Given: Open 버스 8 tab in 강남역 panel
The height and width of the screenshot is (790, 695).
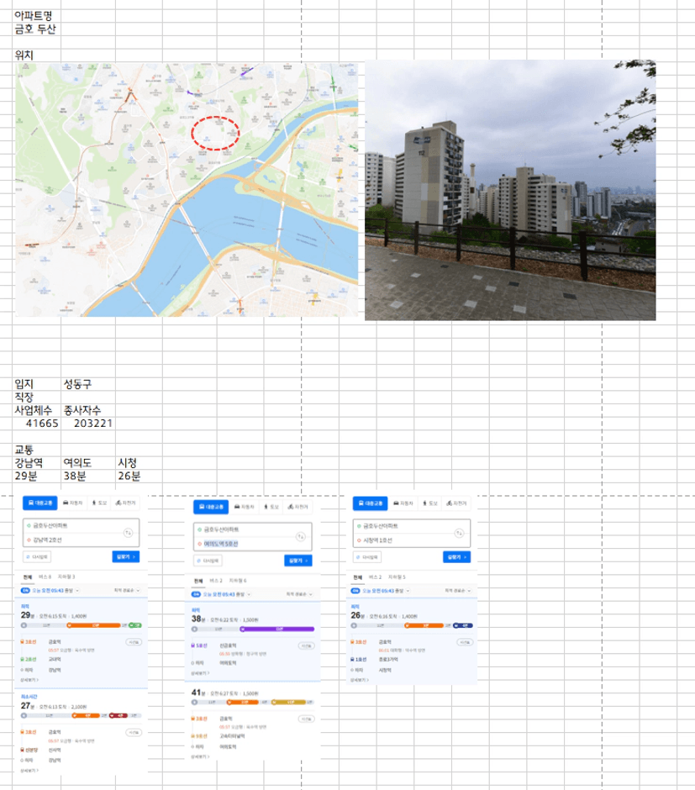Looking at the screenshot, I should click(x=45, y=577).
